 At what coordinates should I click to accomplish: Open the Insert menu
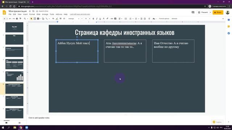25,14
